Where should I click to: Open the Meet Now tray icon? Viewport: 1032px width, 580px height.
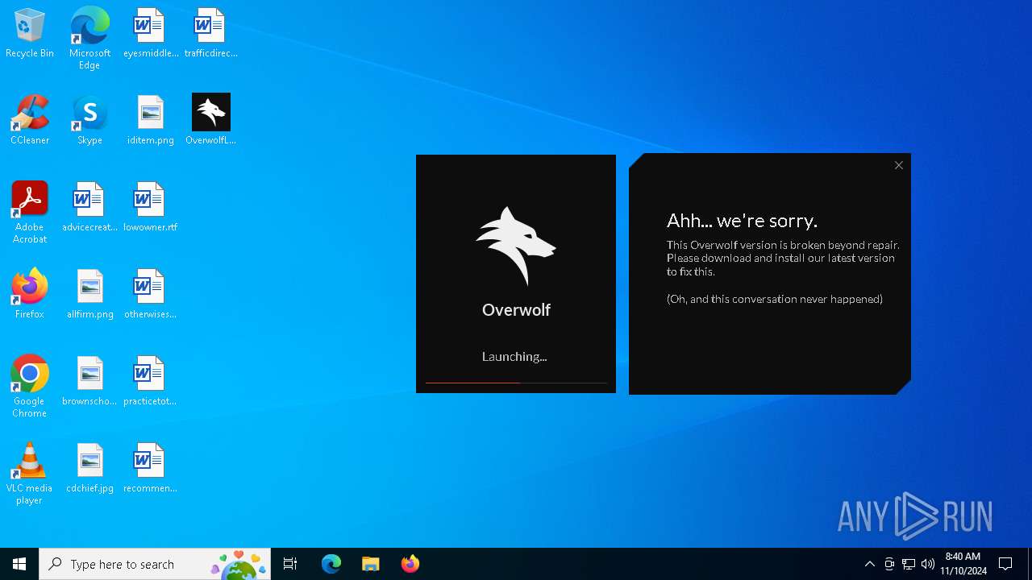(x=889, y=564)
